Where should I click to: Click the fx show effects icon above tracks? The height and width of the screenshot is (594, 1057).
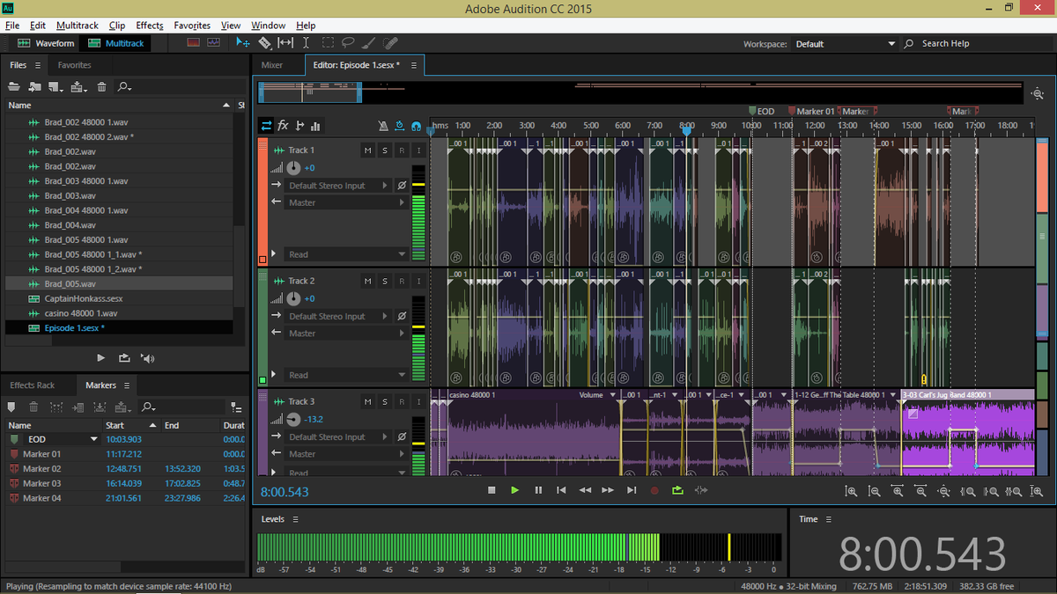point(283,125)
